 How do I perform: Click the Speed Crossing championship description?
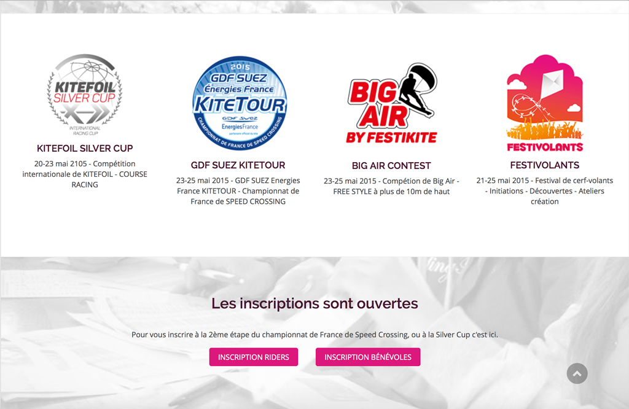pos(238,191)
